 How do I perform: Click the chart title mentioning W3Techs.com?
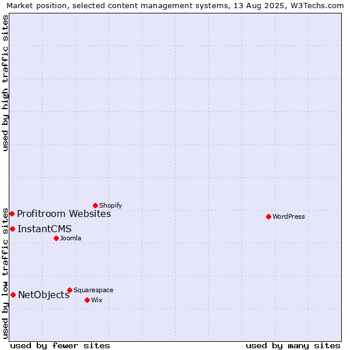coord(175,6)
